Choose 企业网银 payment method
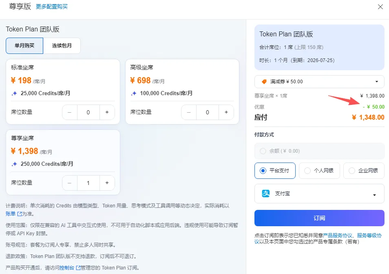Image resolution: width=389 pixels, height=274 pixels. (364, 171)
